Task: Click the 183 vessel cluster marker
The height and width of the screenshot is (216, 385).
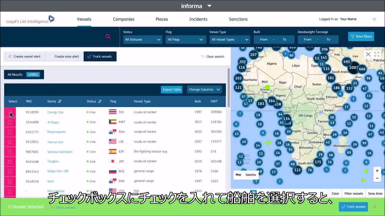Action: click(261, 104)
